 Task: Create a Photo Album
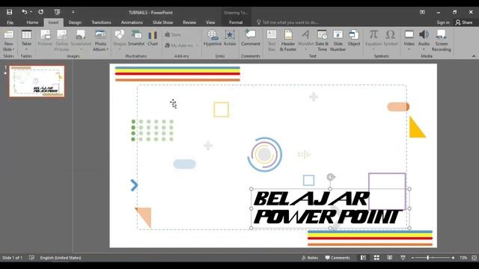tap(100, 37)
